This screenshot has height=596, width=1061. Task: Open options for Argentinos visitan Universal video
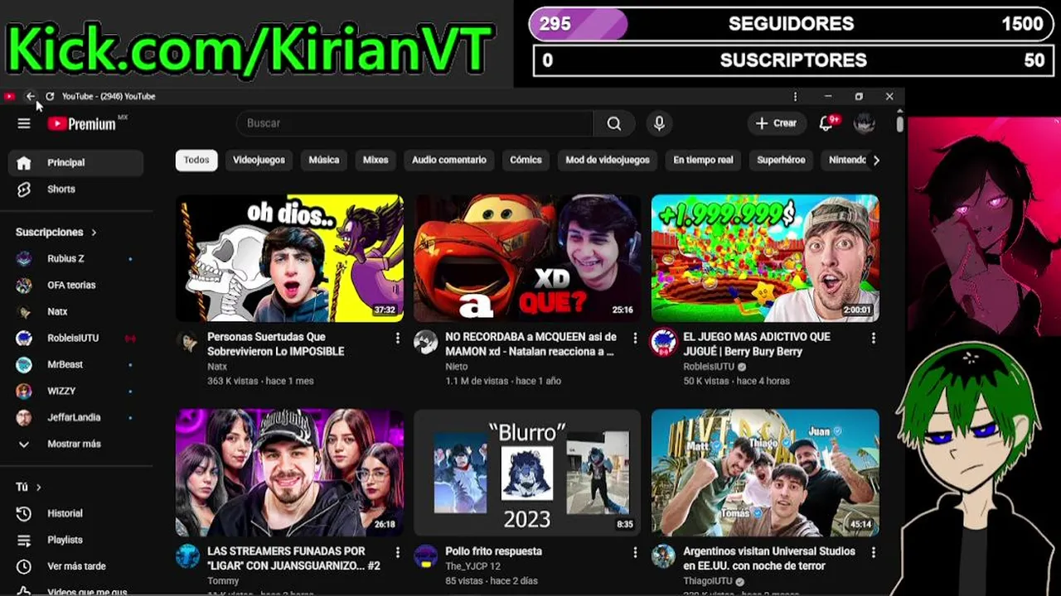[x=873, y=552]
